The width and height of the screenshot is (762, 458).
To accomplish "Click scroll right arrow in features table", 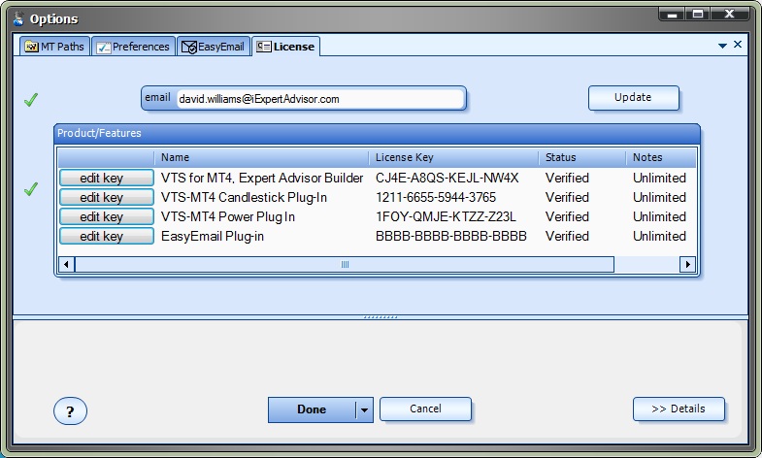I will 687,265.
